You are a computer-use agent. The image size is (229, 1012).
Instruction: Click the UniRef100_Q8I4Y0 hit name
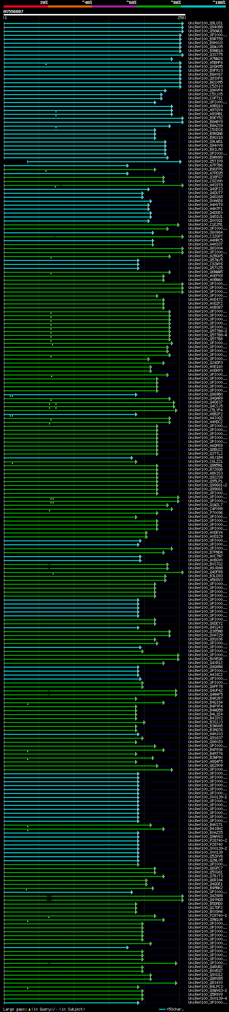pyautogui.click(x=205, y=983)
